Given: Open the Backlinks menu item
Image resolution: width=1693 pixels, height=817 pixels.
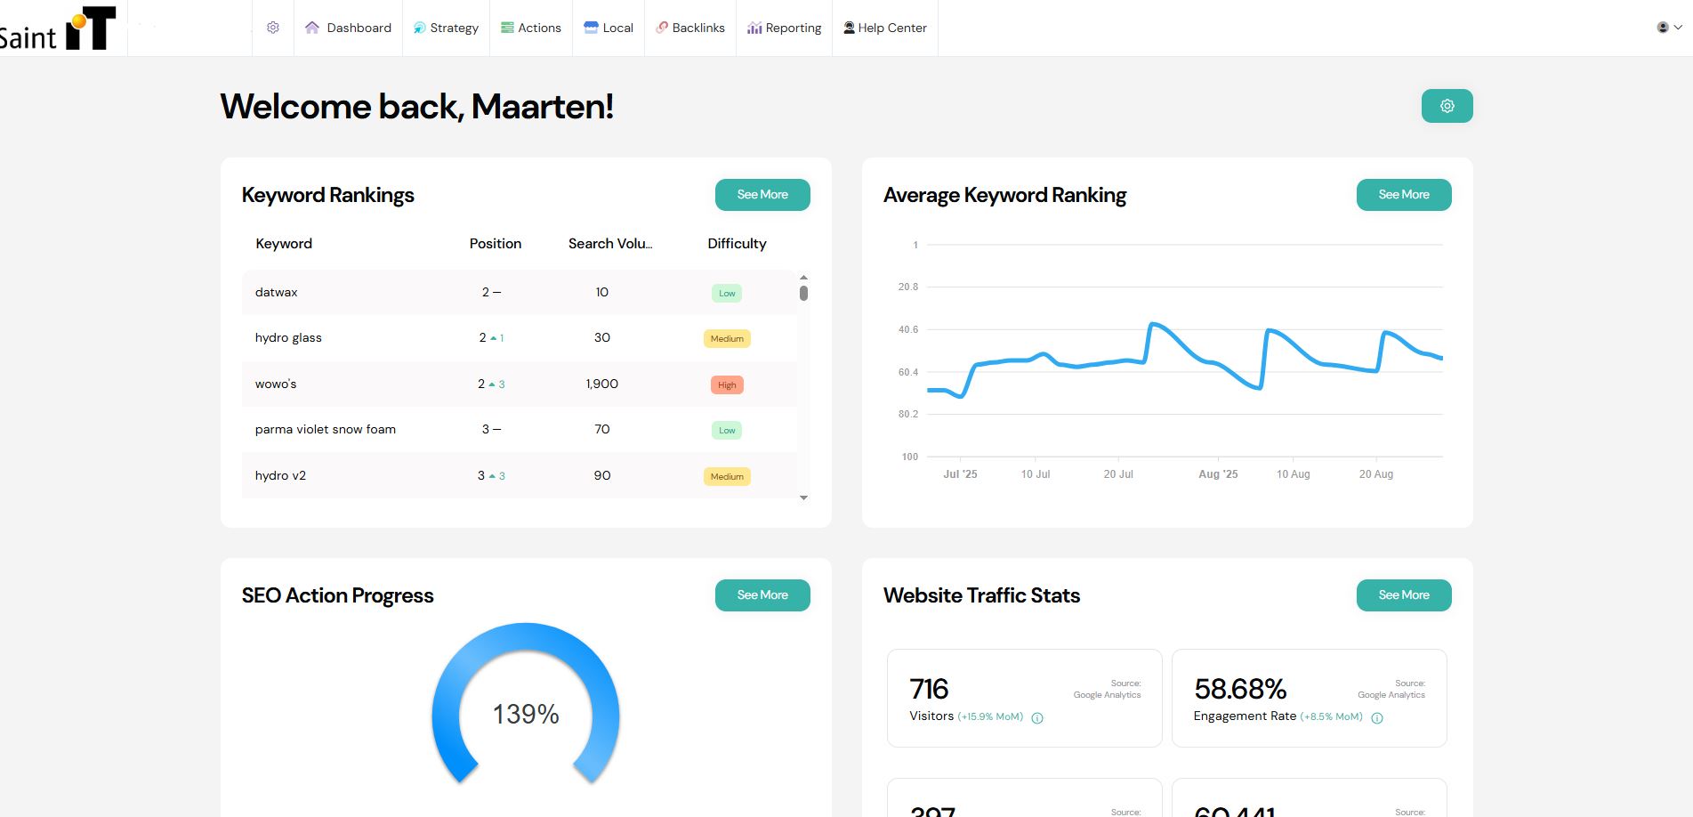Looking at the screenshot, I should tap(690, 28).
